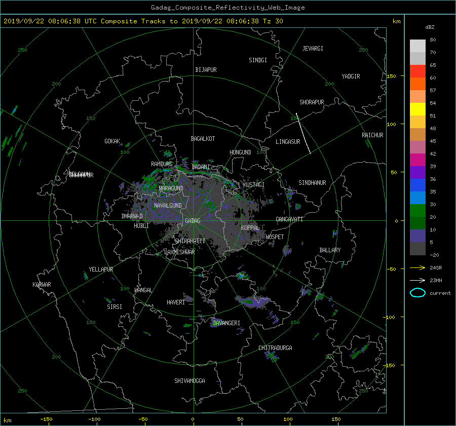Select the red 60–65 dBZ color band
Viewport: 456px width, 426px height.
coord(417,71)
